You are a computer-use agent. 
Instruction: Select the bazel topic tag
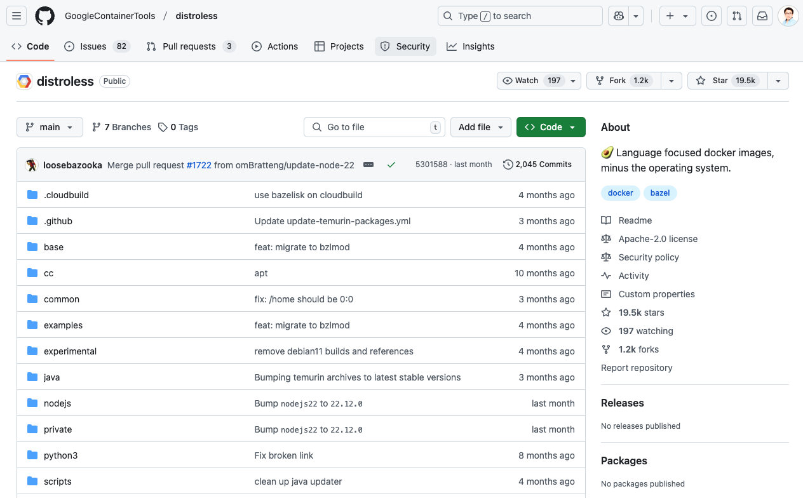click(x=660, y=193)
